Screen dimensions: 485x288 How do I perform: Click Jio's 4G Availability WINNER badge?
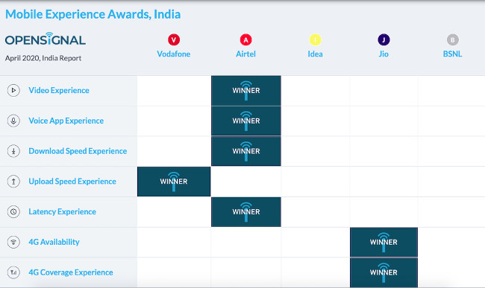click(384, 242)
